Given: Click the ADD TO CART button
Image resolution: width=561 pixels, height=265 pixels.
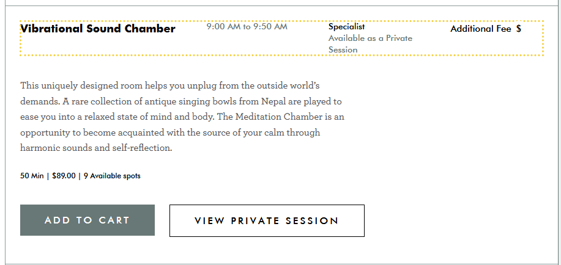Looking at the screenshot, I should pyautogui.click(x=87, y=220).
